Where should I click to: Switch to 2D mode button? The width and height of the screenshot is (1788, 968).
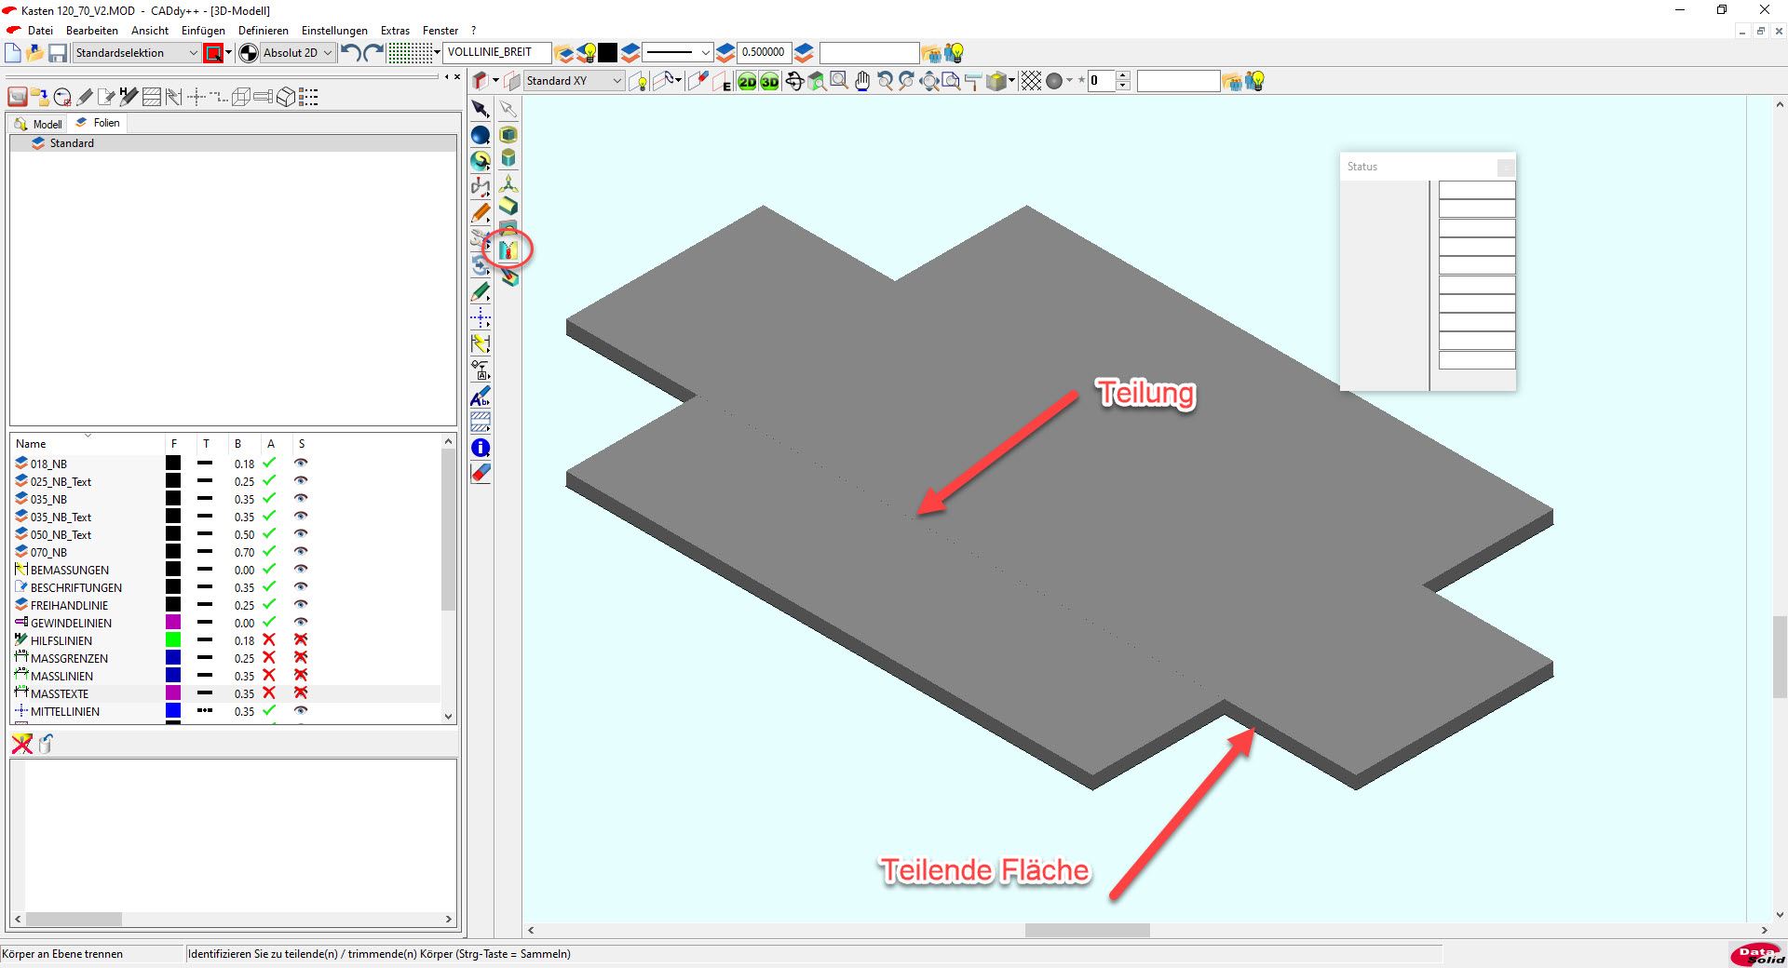[x=747, y=82]
